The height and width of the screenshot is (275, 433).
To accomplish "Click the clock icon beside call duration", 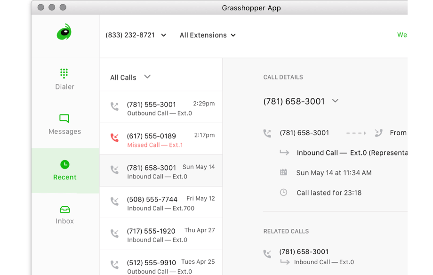I will (283, 193).
